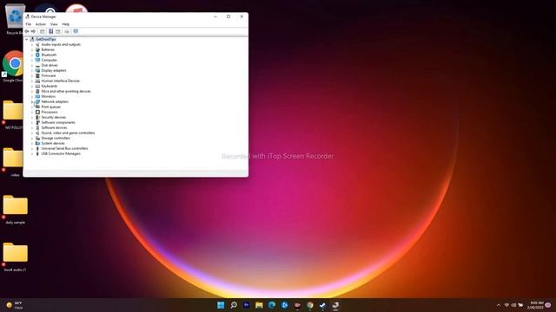Click the blue Help toolbar icon
The width and height of the screenshot is (556, 312).
(x=50, y=31)
